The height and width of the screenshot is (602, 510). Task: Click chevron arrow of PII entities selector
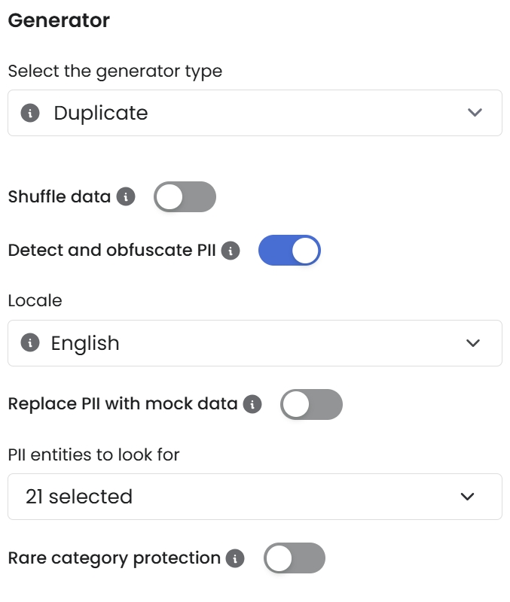468,497
